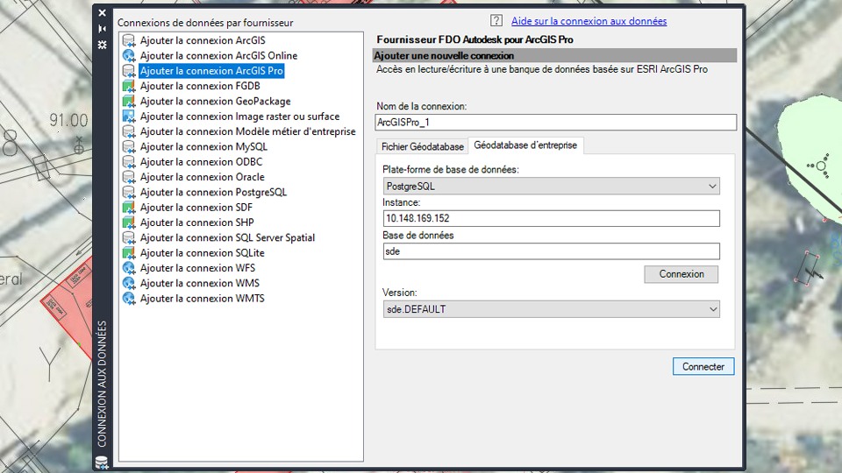Click the Instance input field

[x=551, y=218]
